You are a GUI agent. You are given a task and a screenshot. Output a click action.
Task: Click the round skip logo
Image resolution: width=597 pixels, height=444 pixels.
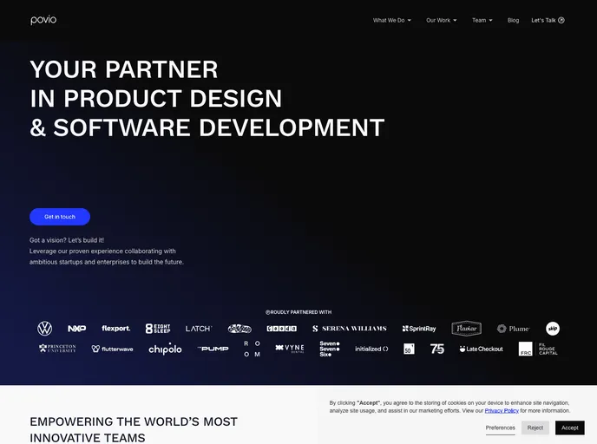coord(553,329)
